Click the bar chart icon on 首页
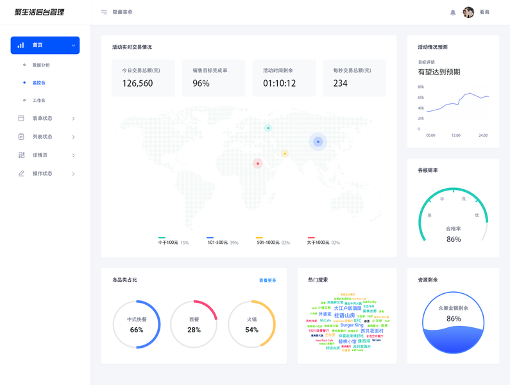Image resolution: width=510 pixels, height=385 pixels. pos(21,45)
